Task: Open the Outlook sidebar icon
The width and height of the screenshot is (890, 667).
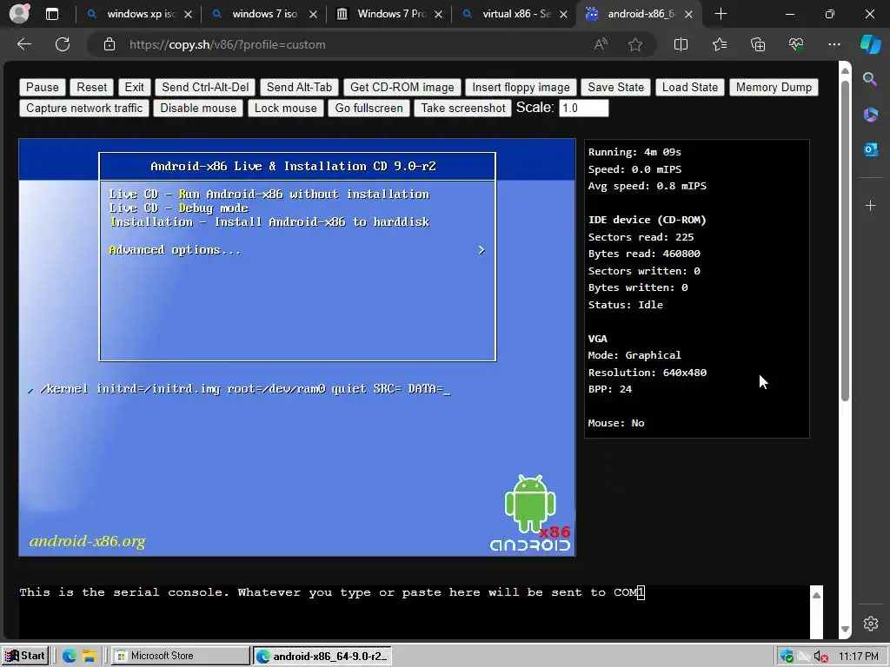Action: [870, 149]
